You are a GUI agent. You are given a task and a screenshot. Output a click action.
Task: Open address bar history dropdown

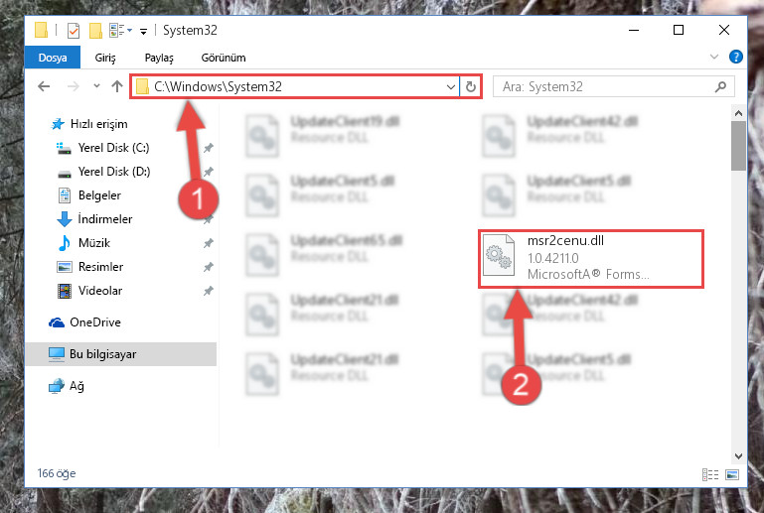coord(451,87)
